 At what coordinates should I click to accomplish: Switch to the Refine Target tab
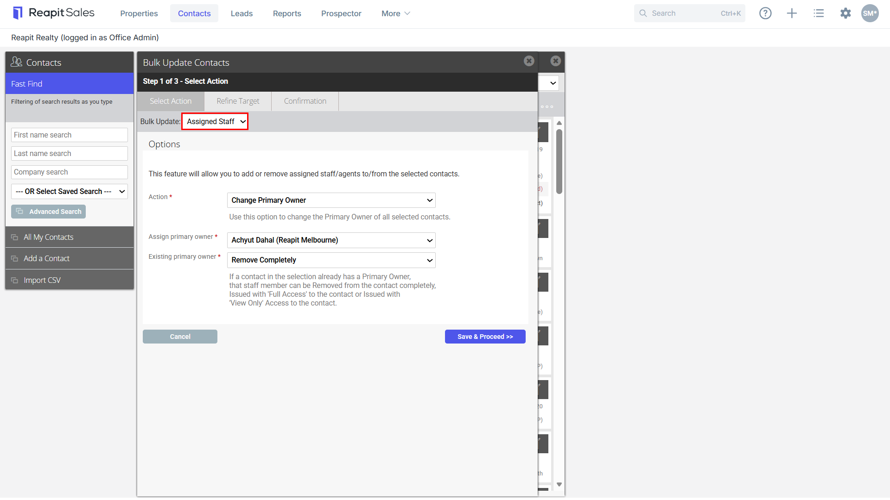click(238, 101)
